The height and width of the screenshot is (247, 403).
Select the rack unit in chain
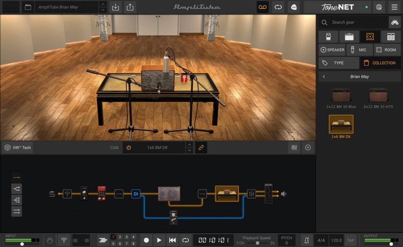(268, 194)
